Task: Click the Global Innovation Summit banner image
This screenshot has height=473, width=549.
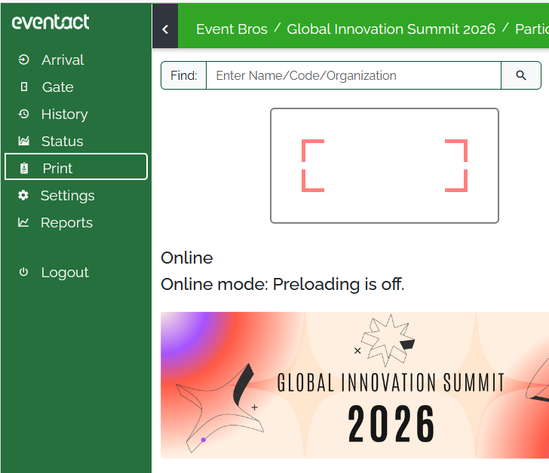Action: tap(354, 385)
